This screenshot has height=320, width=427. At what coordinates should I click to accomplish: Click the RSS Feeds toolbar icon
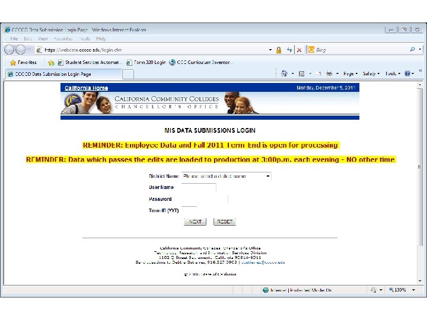pos(301,73)
